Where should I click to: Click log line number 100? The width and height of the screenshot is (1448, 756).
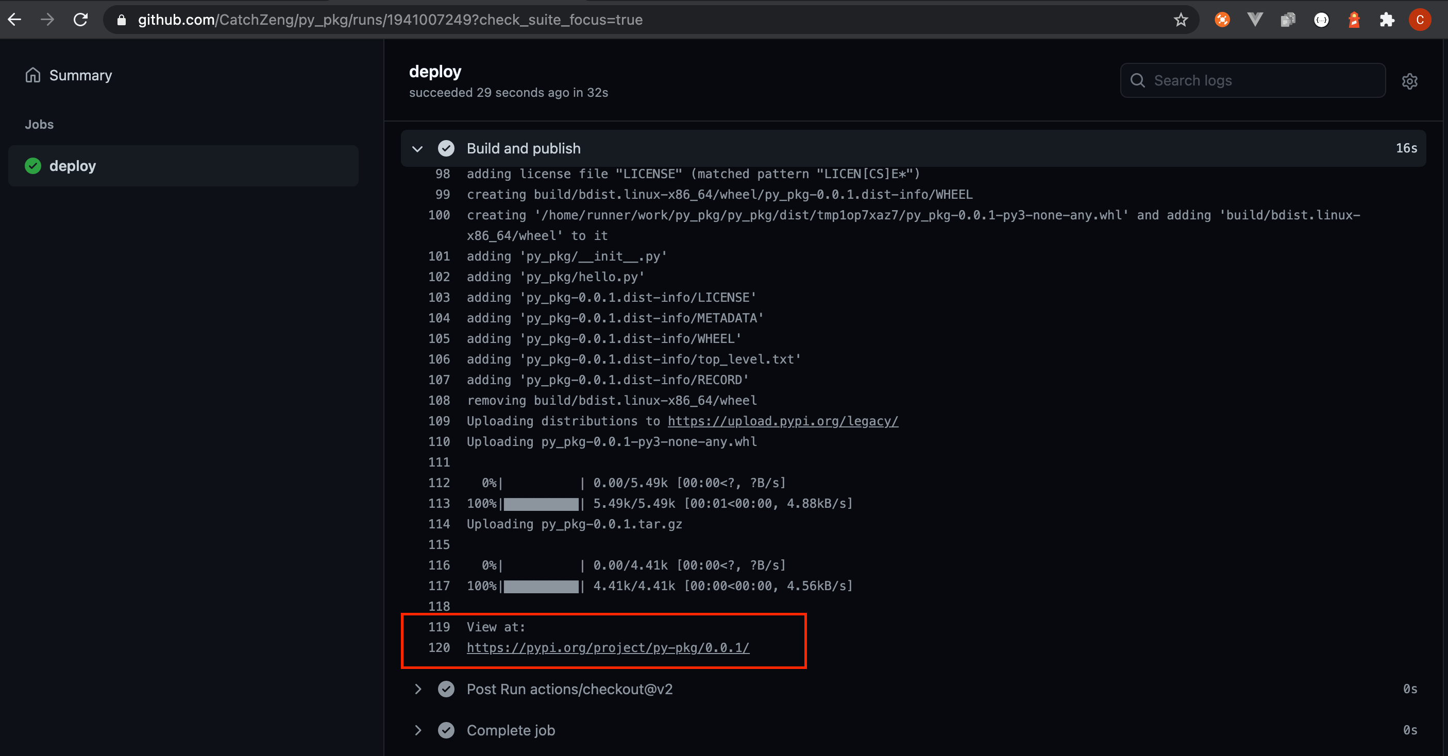point(439,215)
